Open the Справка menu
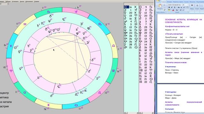 coord(36,2)
